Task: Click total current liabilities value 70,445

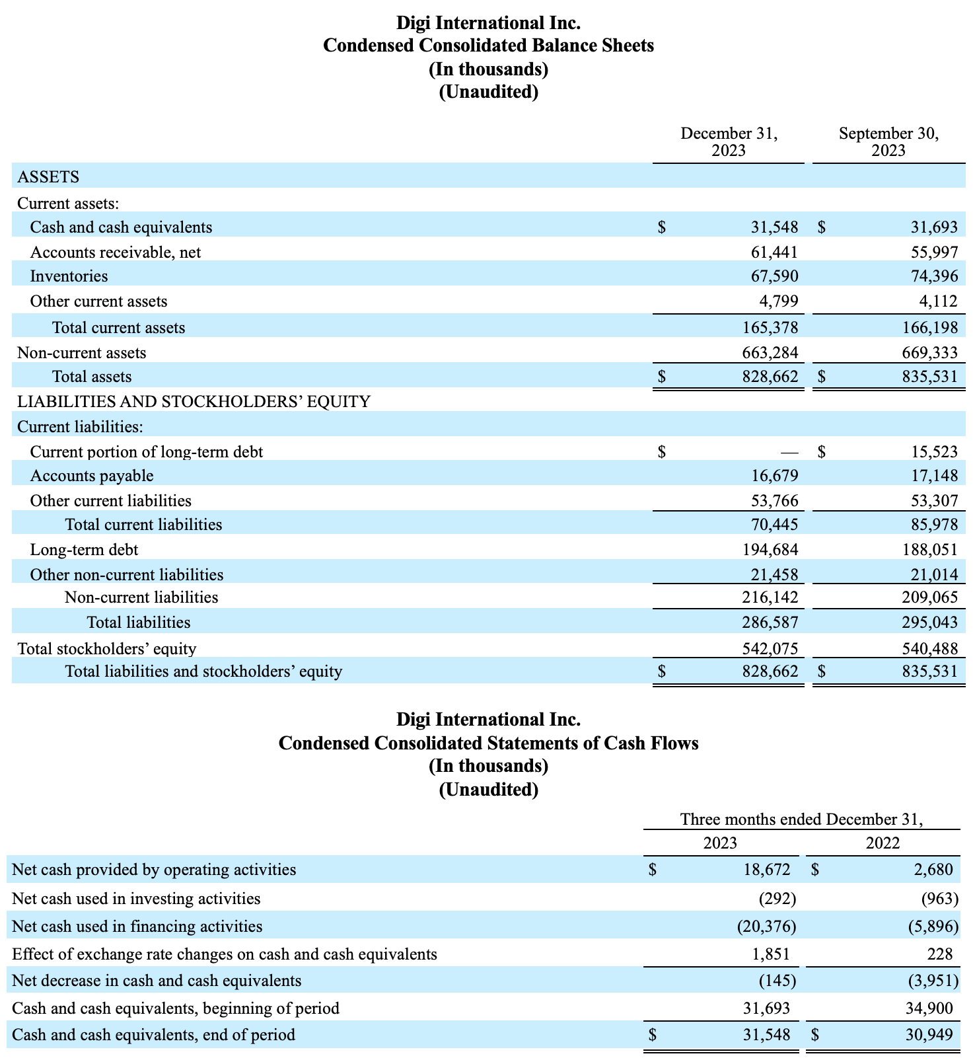Action: [x=774, y=525]
